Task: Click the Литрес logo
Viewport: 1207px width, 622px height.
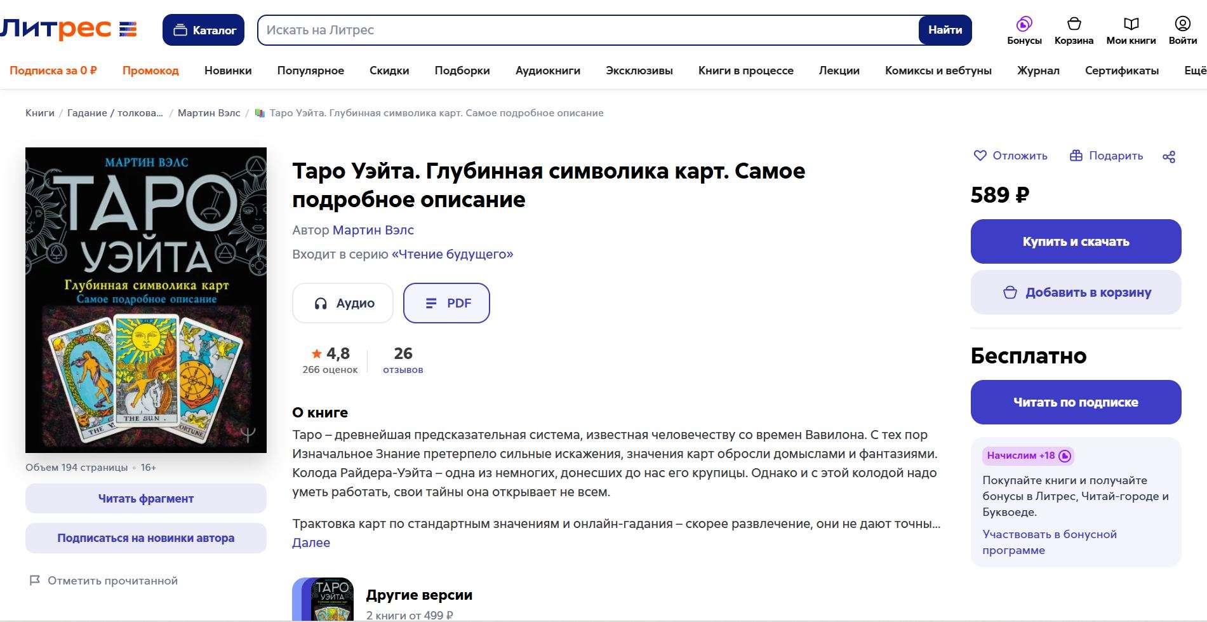Action: [x=69, y=29]
